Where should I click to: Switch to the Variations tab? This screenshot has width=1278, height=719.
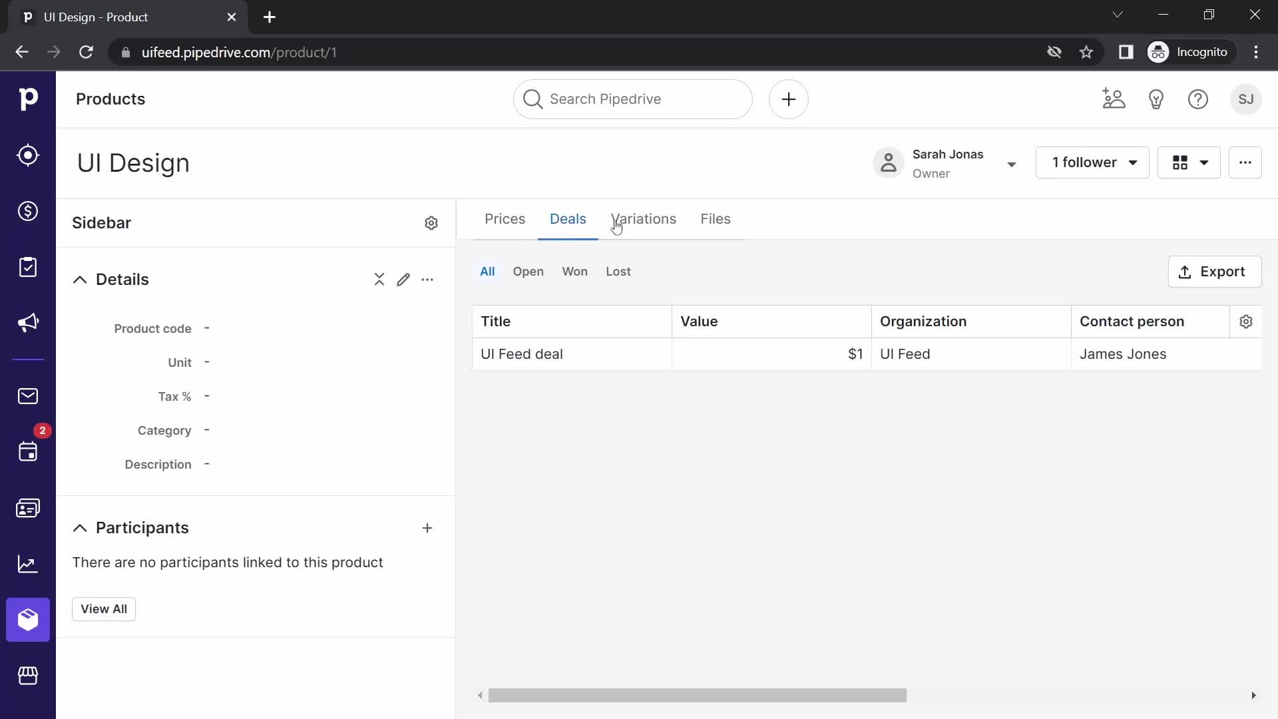(644, 218)
